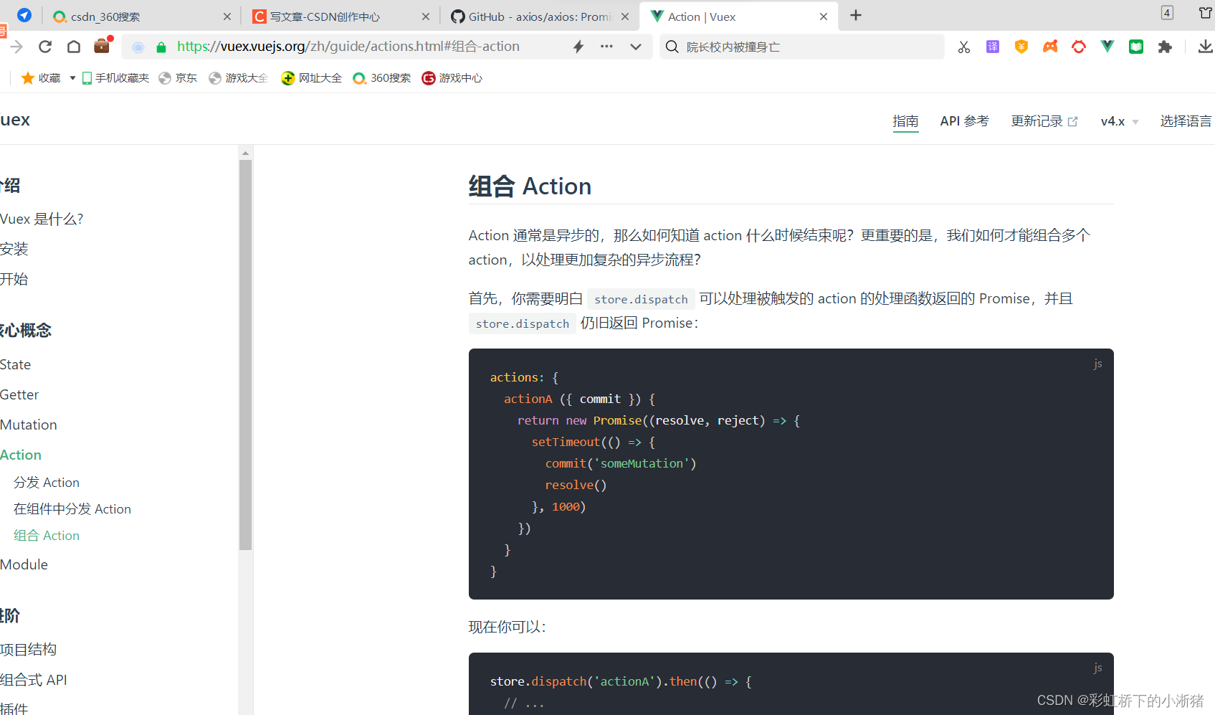Viewport: 1215px width, 715px height.
Task: Open 游戏大全 bookmark
Action: [238, 78]
